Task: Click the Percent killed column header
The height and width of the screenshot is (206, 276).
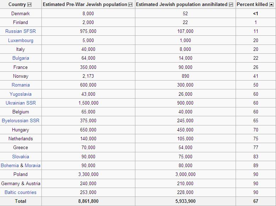Action: tap(252, 4)
